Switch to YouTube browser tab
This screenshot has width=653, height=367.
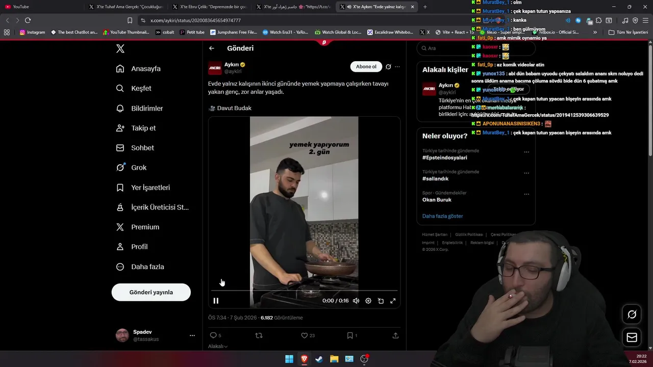[42, 7]
